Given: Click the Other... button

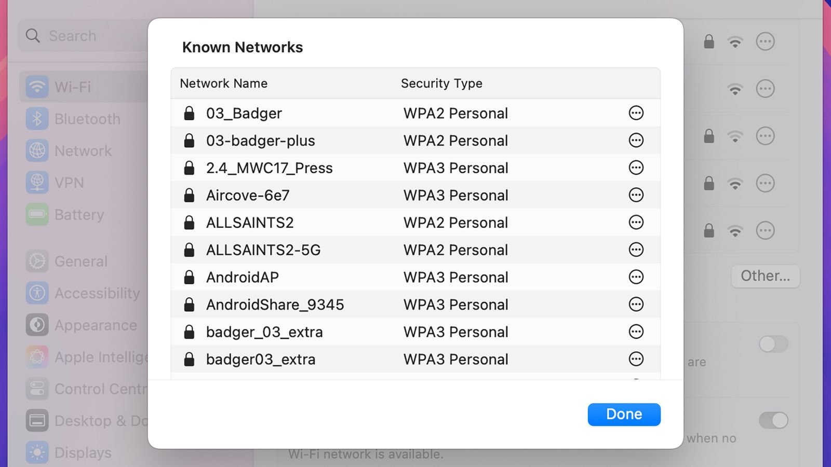Looking at the screenshot, I should tap(765, 276).
